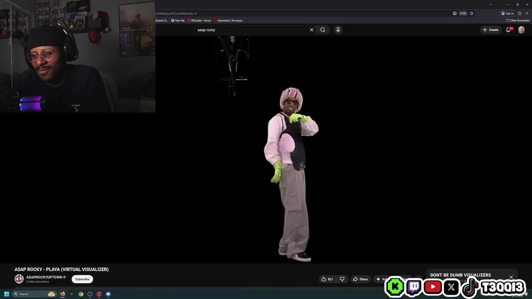
Task: Open the YouTube account avatar menu
Action: click(x=521, y=30)
